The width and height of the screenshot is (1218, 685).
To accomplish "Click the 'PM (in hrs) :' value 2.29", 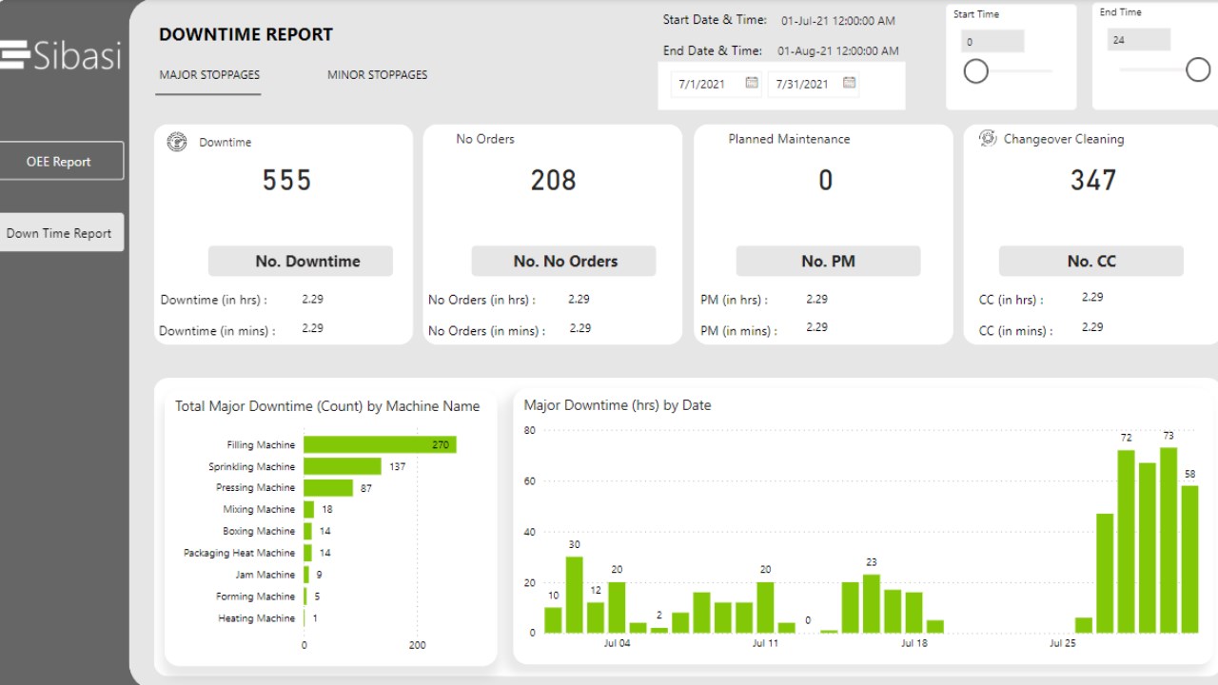I will coord(816,299).
